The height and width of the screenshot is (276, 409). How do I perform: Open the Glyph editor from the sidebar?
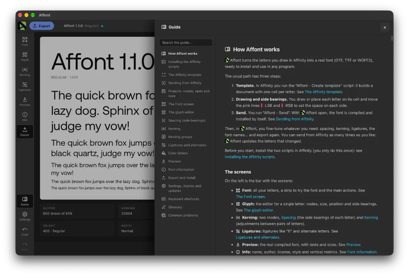point(25,56)
